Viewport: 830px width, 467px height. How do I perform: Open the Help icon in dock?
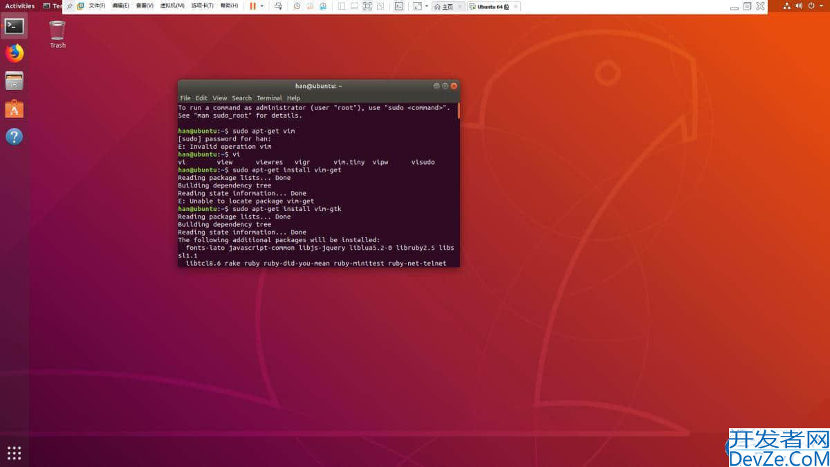[x=15, y=136]
